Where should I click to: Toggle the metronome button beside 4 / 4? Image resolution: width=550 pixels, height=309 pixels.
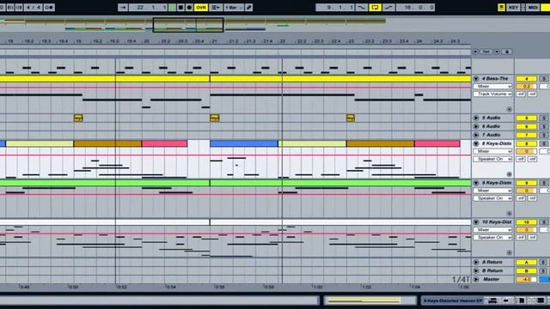49,8
